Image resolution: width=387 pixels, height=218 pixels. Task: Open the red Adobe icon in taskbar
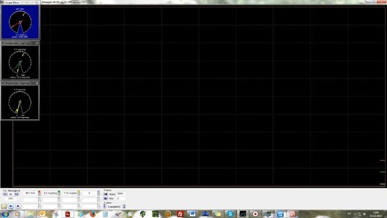click(x=68, y=214)
